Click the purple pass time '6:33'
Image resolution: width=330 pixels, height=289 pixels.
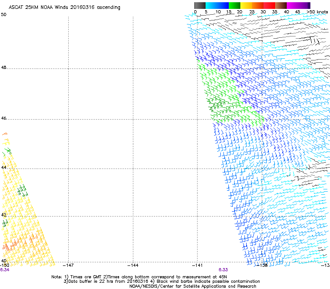click(223, 270)
